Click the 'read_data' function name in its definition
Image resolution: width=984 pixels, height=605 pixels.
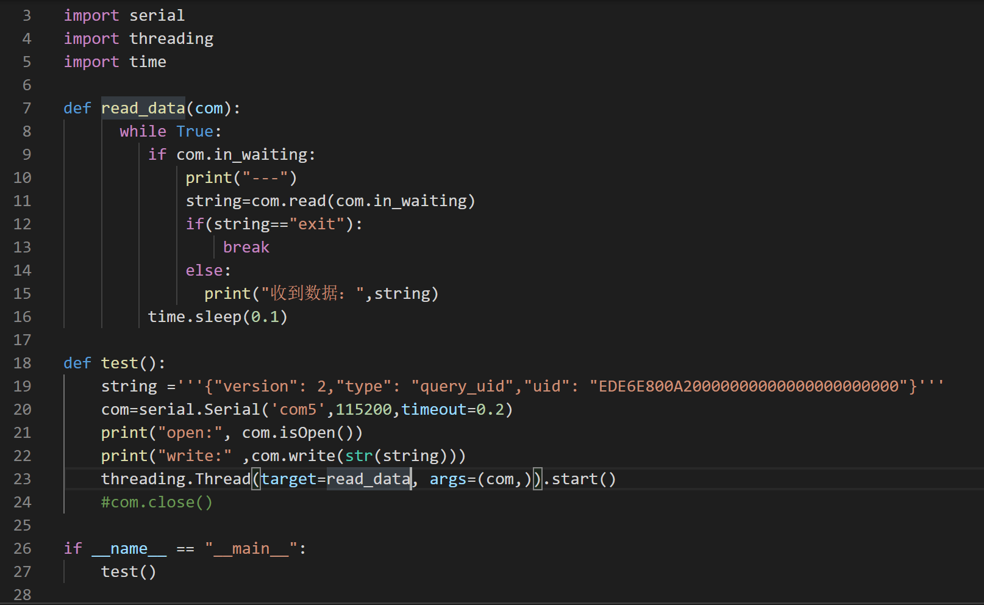point(143,108)
